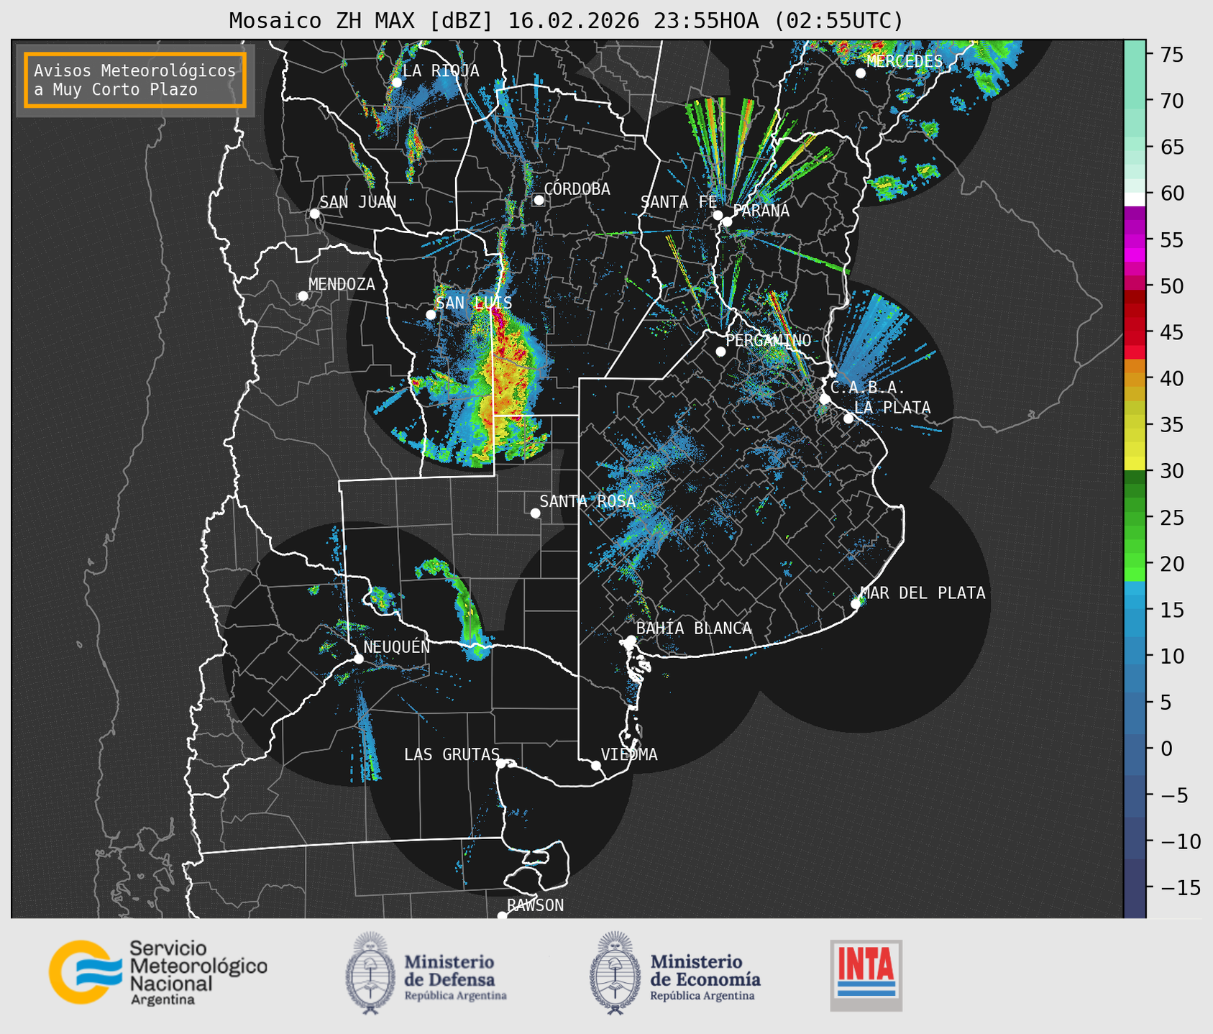Click the Pergamino city label

pyautogui.click(x=768, y=340)
